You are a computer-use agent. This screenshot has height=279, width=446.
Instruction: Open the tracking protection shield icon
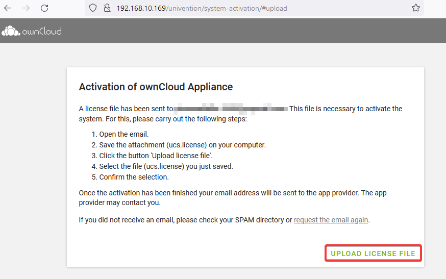pos(93,8)
